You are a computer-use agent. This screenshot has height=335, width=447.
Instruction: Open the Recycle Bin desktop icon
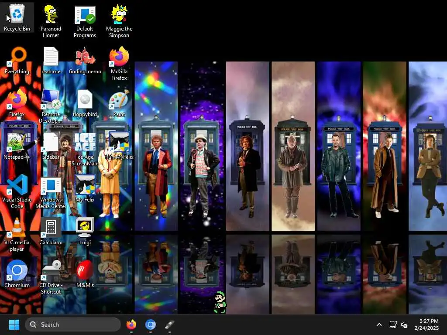pyautogui.click(x=17, y=17)
